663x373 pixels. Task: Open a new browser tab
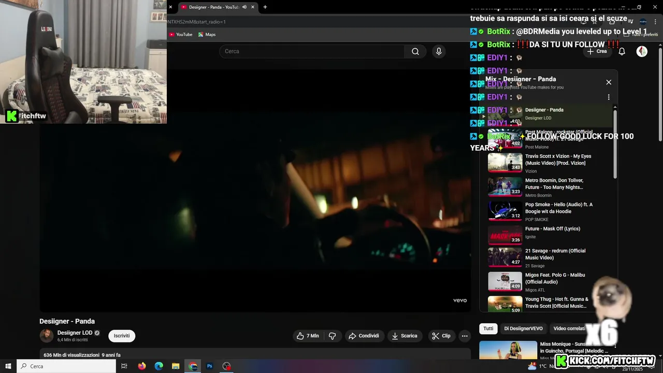pyautogui.click(x=265, y=7)
